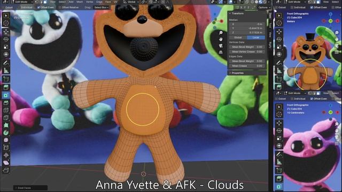
Task: Click the zoom magnifier navigation icon in main viewport
Action: tap(221, 33)
